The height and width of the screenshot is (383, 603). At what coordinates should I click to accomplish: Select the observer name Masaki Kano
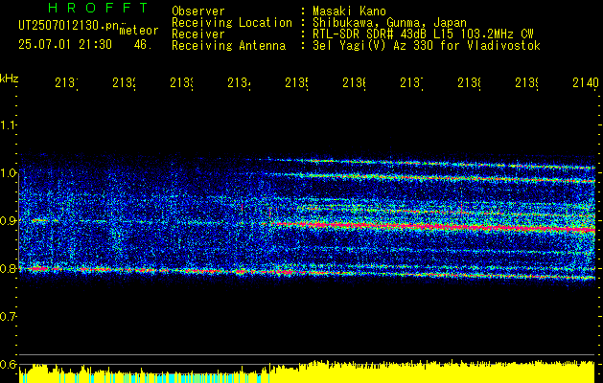coord(349,11)
